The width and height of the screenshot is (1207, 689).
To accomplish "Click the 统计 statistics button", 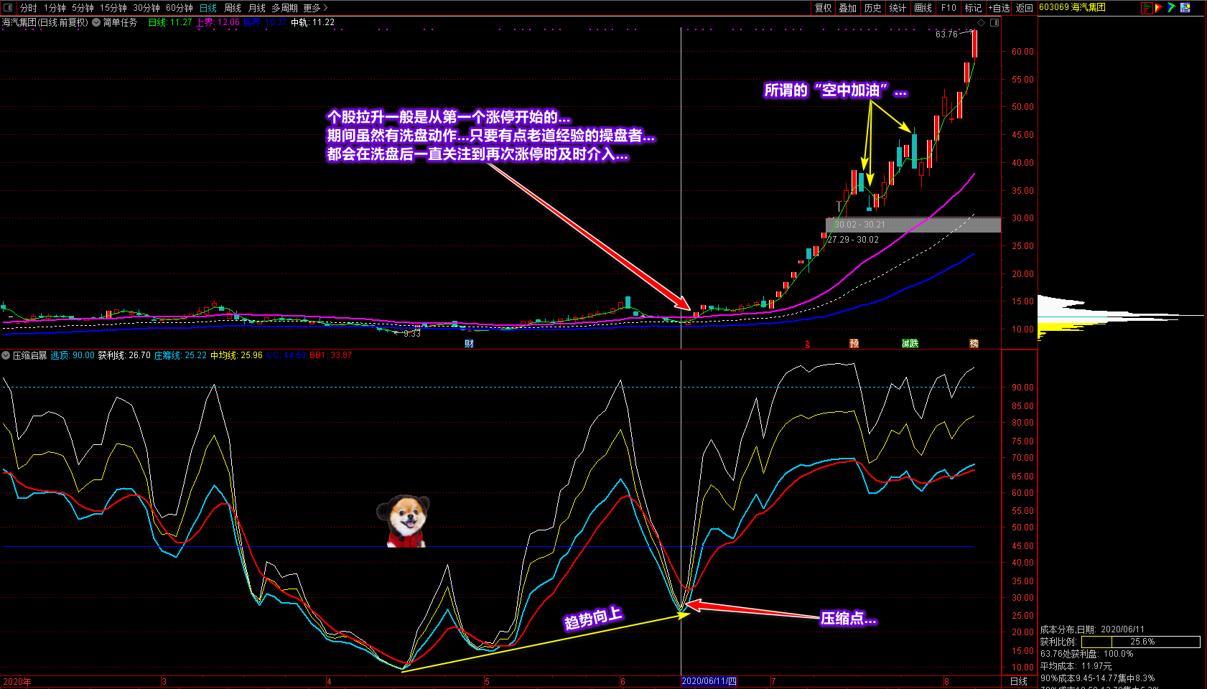I will pyautogui.click(x=898, y=8).
